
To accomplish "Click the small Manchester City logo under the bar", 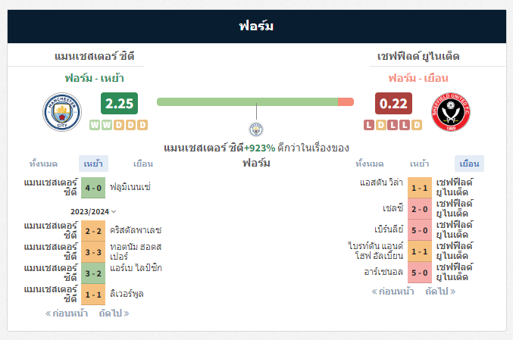I will point(256,129).
